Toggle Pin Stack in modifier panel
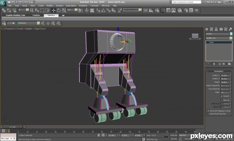234x141 pixels. (x=208, y=64)
